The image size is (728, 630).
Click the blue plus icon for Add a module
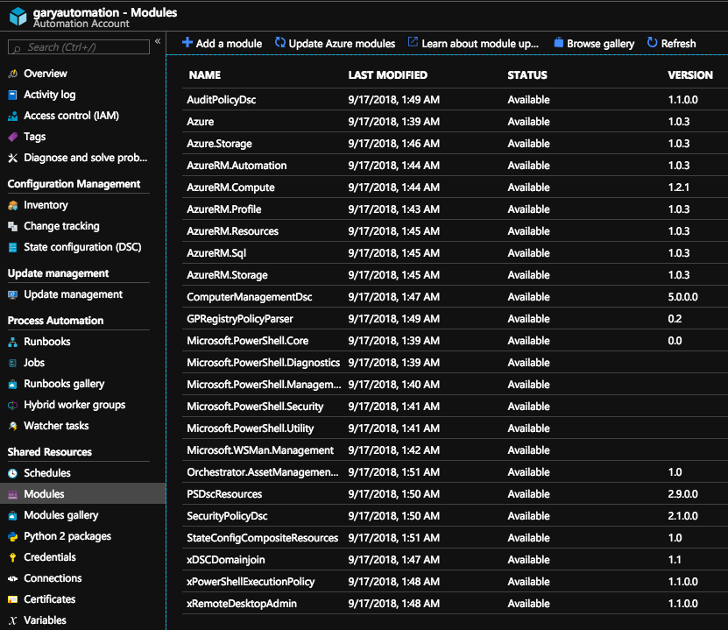point(187,43)
